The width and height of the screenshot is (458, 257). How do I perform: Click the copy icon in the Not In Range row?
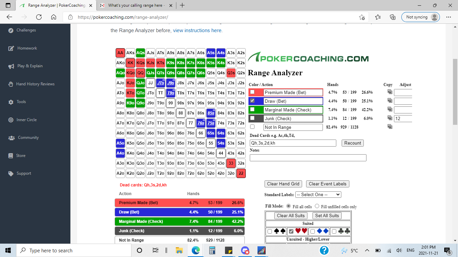[x=390, y=127]
